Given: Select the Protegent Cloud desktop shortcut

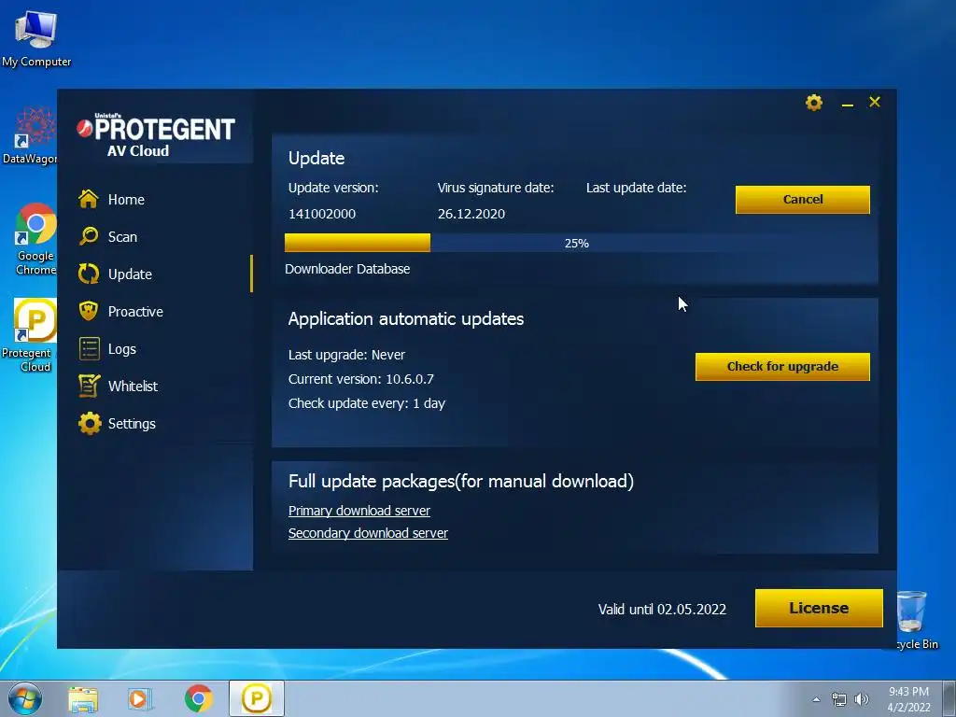Looking at the screenshot, I should click(x=31, y=335).
